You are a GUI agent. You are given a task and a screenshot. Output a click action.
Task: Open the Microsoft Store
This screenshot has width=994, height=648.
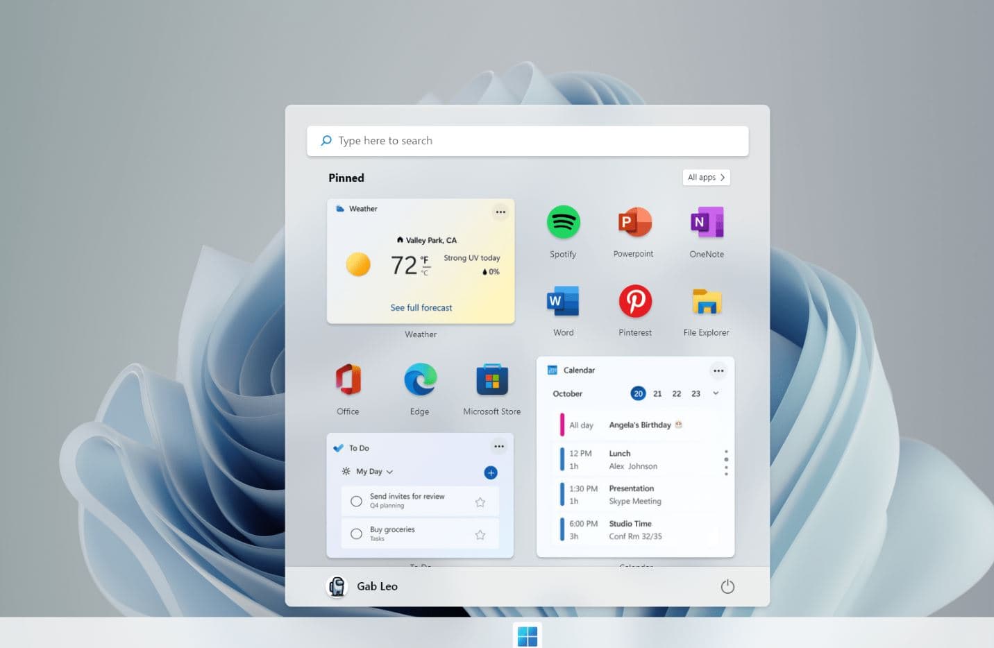pyautogui.click(x=491, y=380)
